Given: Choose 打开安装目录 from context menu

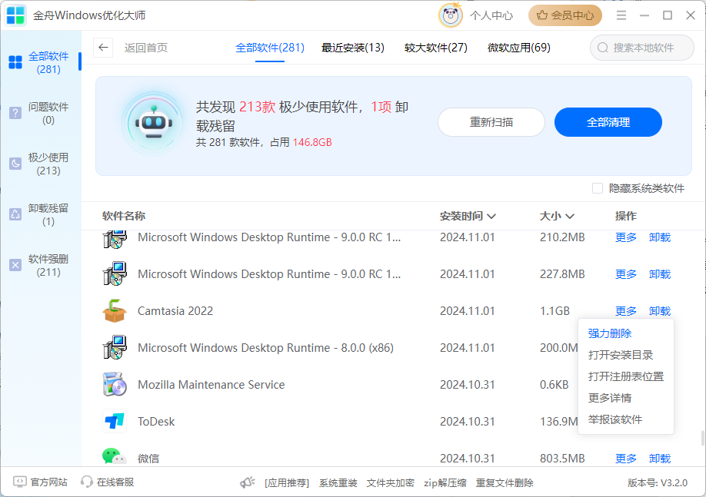Looking at the screenshot, I should pyautogui.click(x=621, y=355).
